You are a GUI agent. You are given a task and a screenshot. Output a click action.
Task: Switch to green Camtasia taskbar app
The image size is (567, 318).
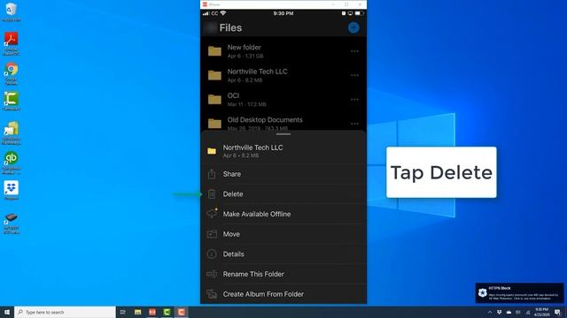[167, 312]
